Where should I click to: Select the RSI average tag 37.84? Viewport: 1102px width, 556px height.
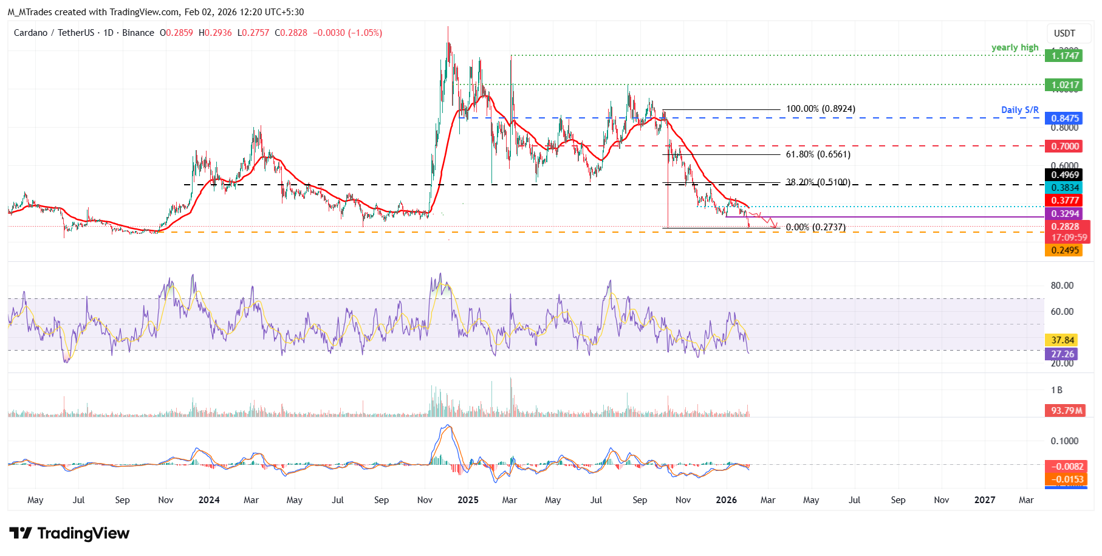click(1061, 340)
